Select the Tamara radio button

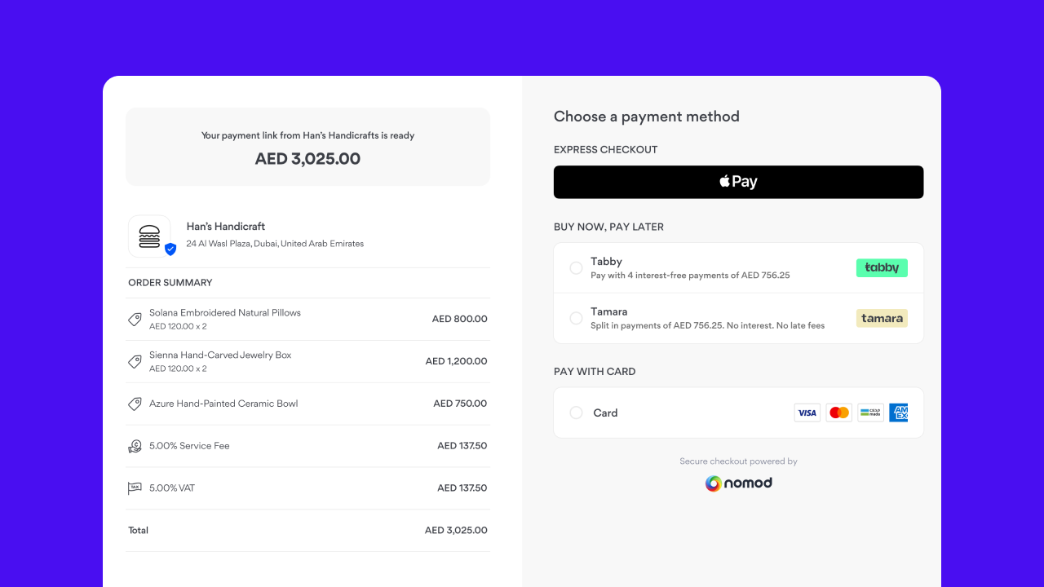tap(576, 318)
